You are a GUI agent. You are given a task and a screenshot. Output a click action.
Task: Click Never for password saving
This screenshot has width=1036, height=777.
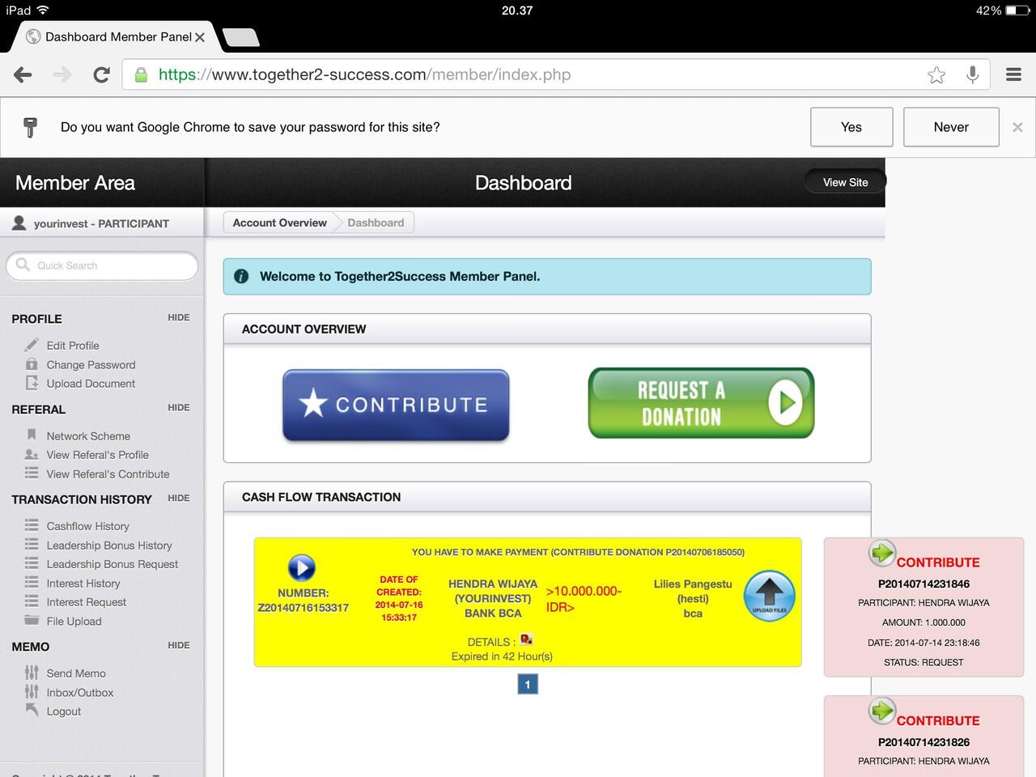(x=951, y=127)
